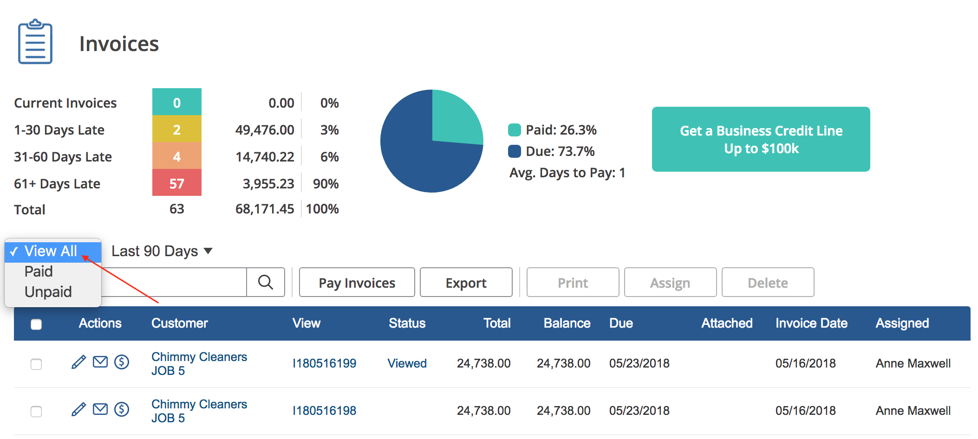Click the Invoices clipboard icon

tap(35, 42)
